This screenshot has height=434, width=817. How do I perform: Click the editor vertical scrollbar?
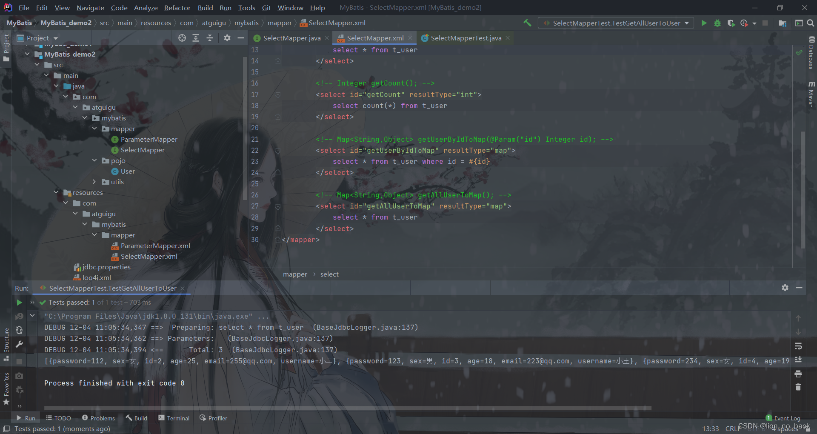[x=803, y=189]
